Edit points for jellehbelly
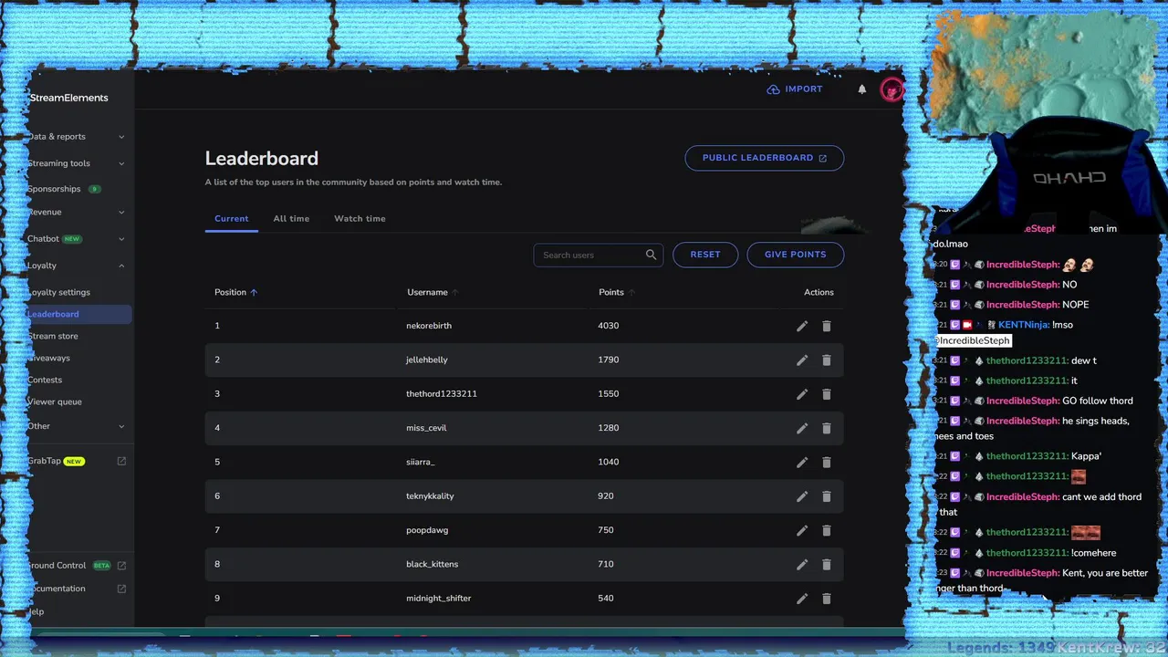 [802, 360]
